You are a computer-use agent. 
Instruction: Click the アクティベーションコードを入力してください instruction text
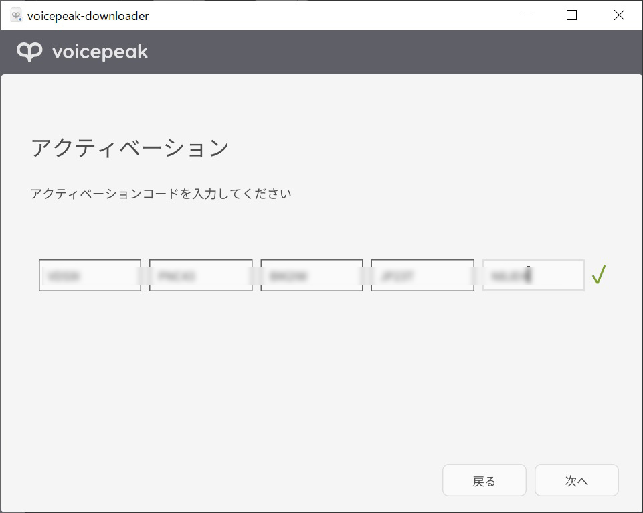pos(161,194)
